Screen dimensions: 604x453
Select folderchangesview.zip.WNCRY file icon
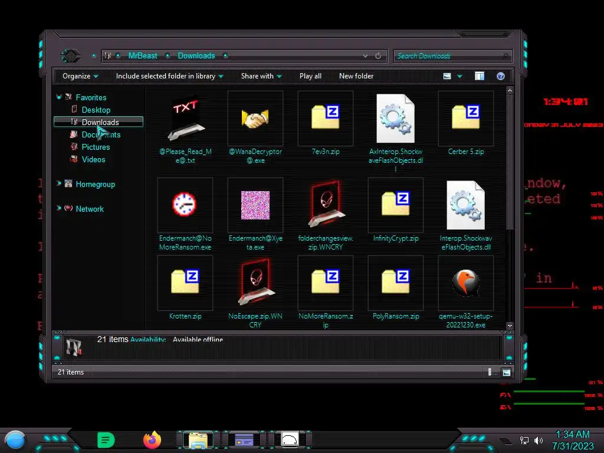coord(326,203)
